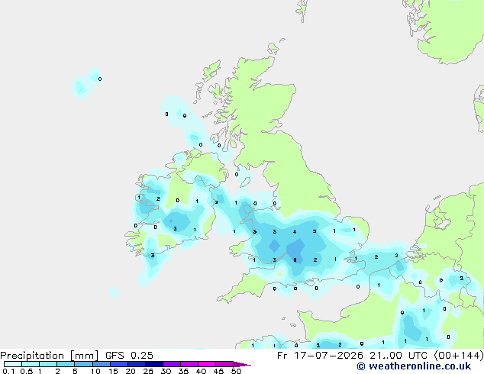Screen dimensions: 484x374
Task: Click the '50' legend scale label
Action: [236, 371]
